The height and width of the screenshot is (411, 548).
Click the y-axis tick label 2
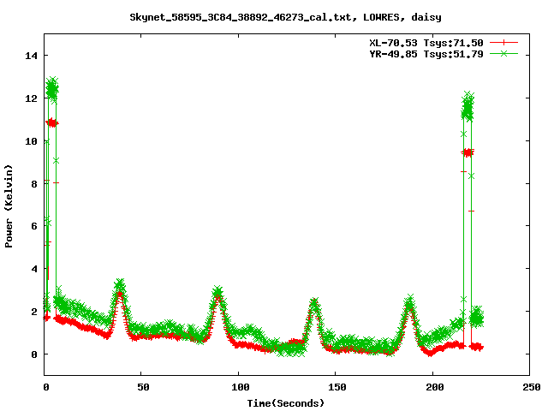34,312
